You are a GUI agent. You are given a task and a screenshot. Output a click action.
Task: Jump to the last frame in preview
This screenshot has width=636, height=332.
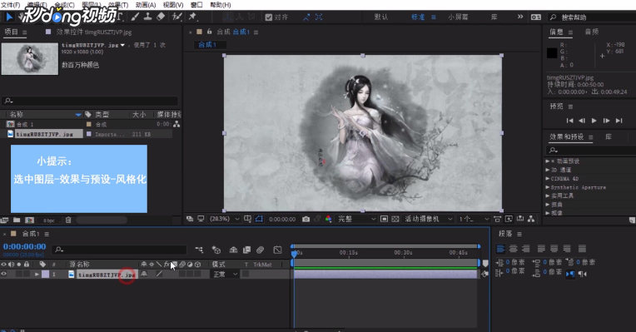619,121
